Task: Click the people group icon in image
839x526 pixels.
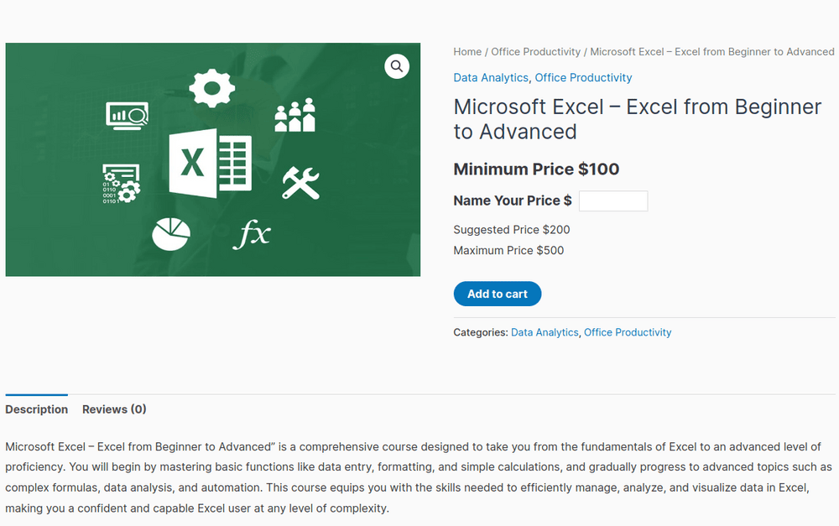Action: (294, 115)
